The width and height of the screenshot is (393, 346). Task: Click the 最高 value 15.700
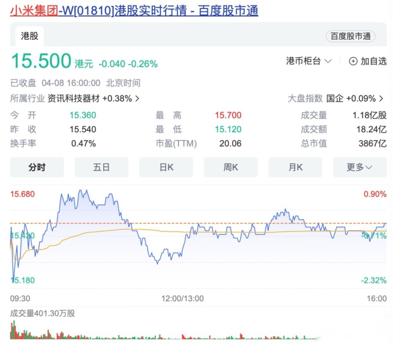228,115
